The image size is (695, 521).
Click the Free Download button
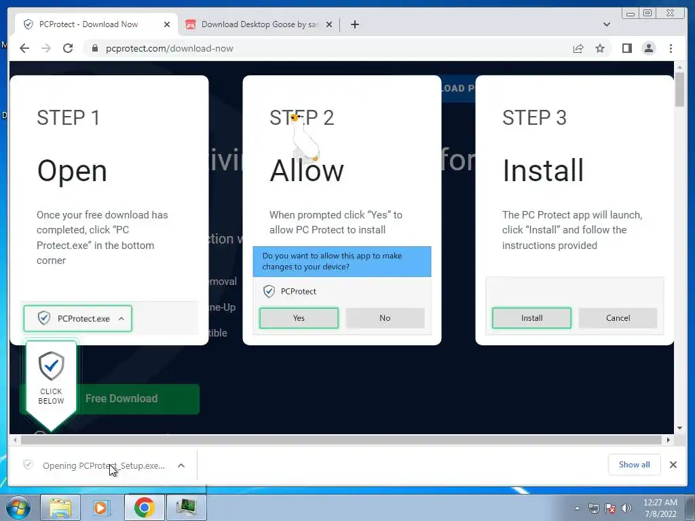121,399
